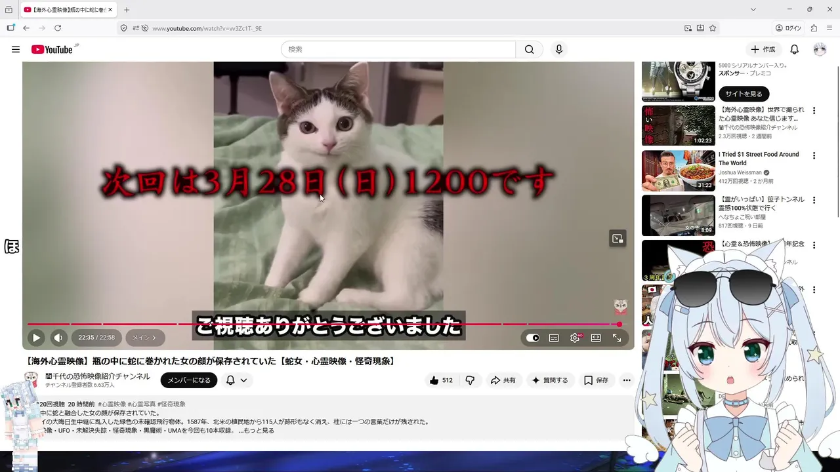
Task: Open options for the 海外心霊映像 recommendation
Action: (x=814, y=111)
